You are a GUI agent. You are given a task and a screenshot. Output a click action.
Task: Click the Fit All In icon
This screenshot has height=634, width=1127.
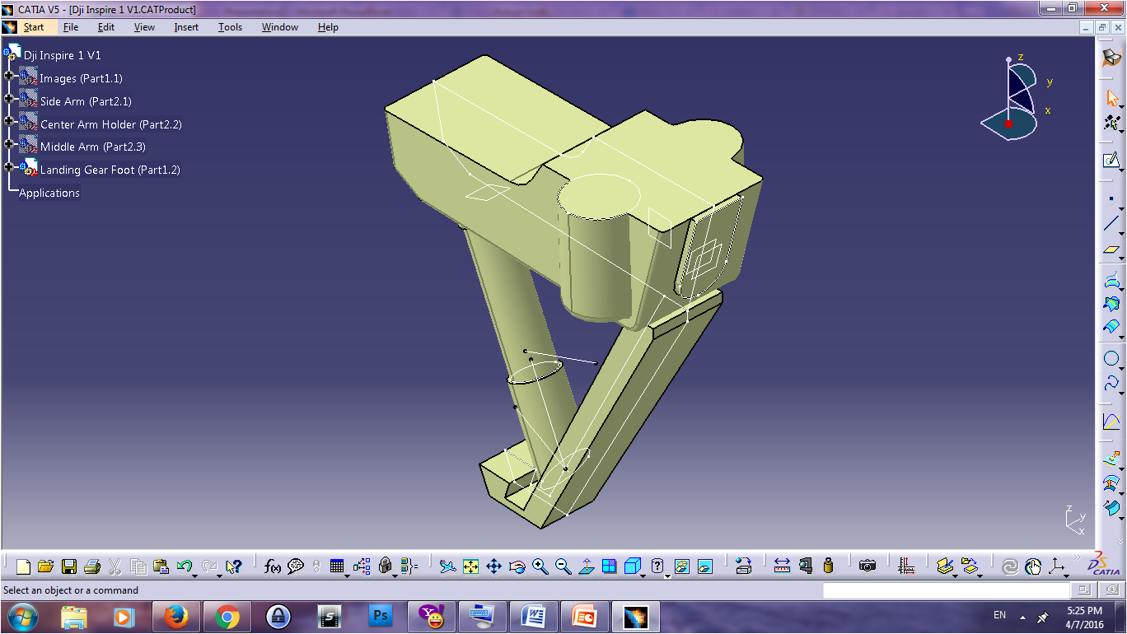470,566
